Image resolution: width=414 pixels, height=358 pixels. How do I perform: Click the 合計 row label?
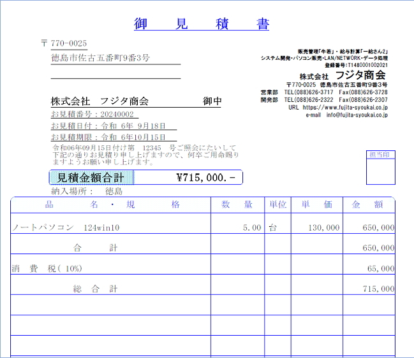[95, 248]
